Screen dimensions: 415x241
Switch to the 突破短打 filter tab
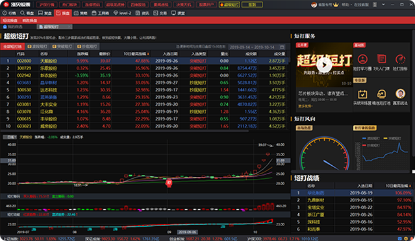(x=62, y=47)
